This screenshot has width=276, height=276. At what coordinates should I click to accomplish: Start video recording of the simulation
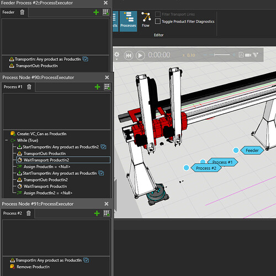248,55
